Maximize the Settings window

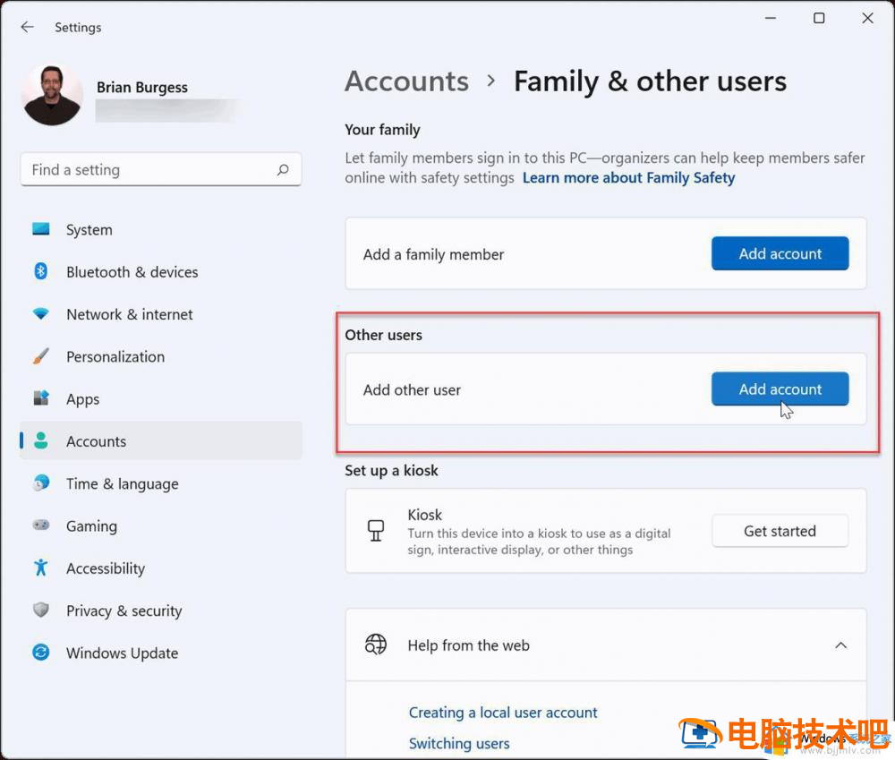819,18
